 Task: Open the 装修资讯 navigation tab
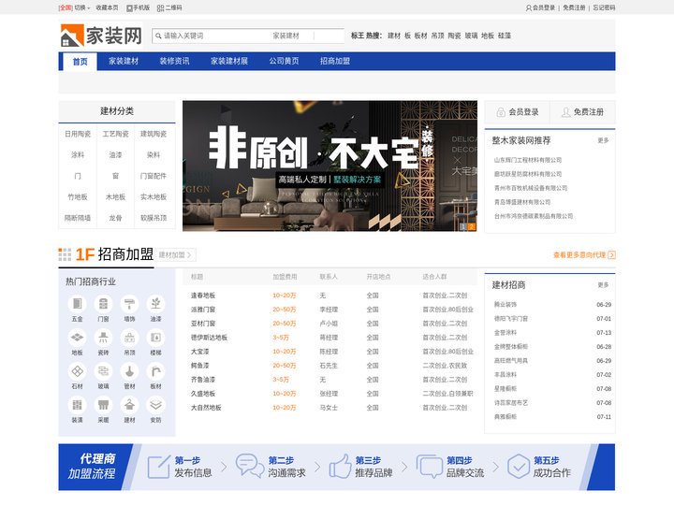[174, 62]
